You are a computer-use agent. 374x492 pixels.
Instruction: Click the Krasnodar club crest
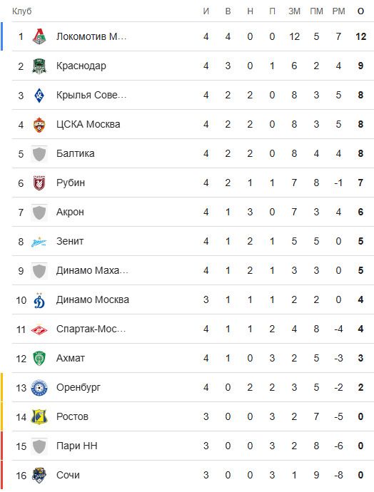click(39, 66)
